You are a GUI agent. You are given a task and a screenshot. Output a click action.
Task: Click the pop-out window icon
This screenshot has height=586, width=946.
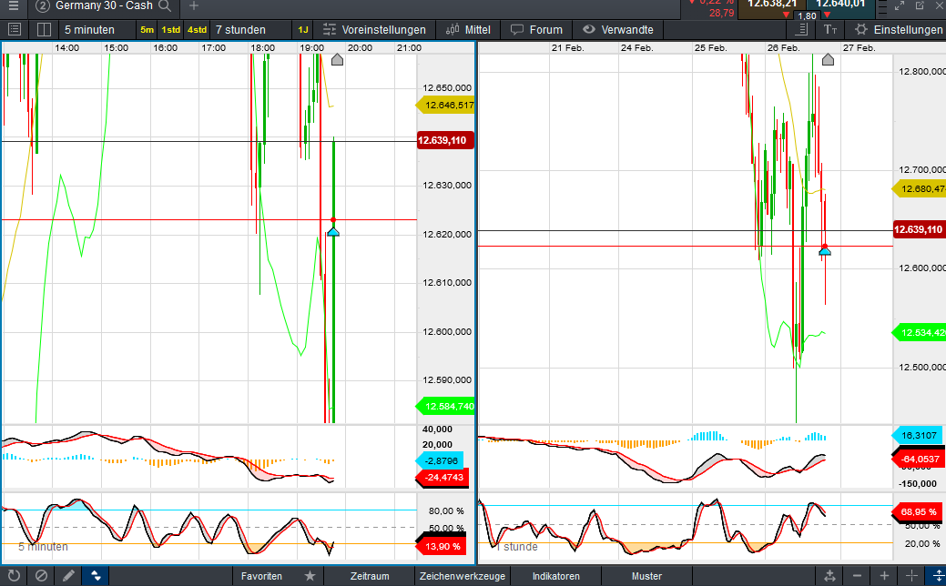(x=921, y=5)
